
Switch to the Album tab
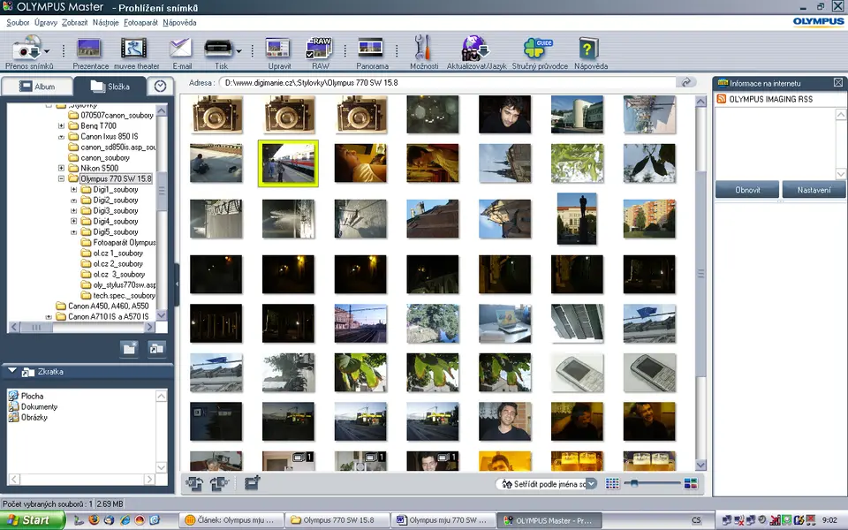tap(36, 87)
